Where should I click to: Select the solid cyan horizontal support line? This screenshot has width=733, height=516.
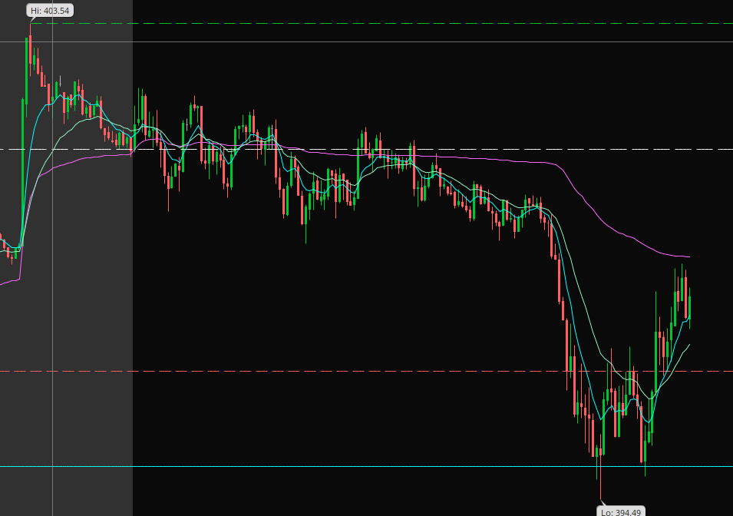click(x=367, y=466)
